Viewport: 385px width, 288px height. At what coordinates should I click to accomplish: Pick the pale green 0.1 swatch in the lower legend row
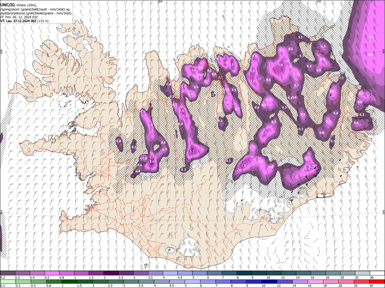pyautogui.click(x=8, y=281)
